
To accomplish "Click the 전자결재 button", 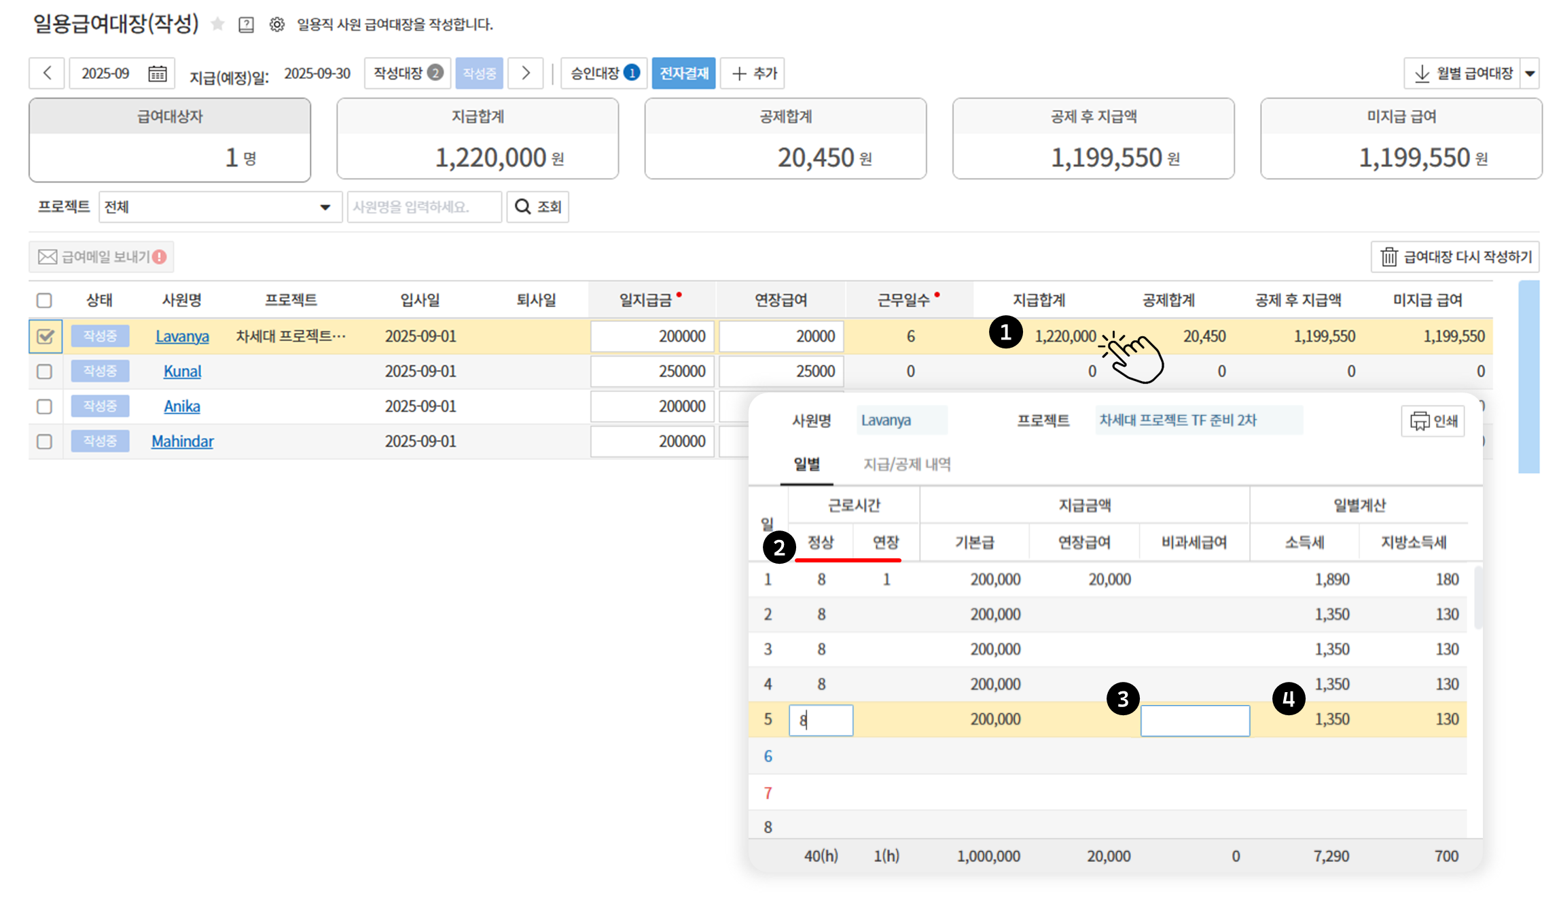I will (x=683, y=73).
